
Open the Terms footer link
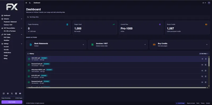pyautogui.click(x=198, y=103)
